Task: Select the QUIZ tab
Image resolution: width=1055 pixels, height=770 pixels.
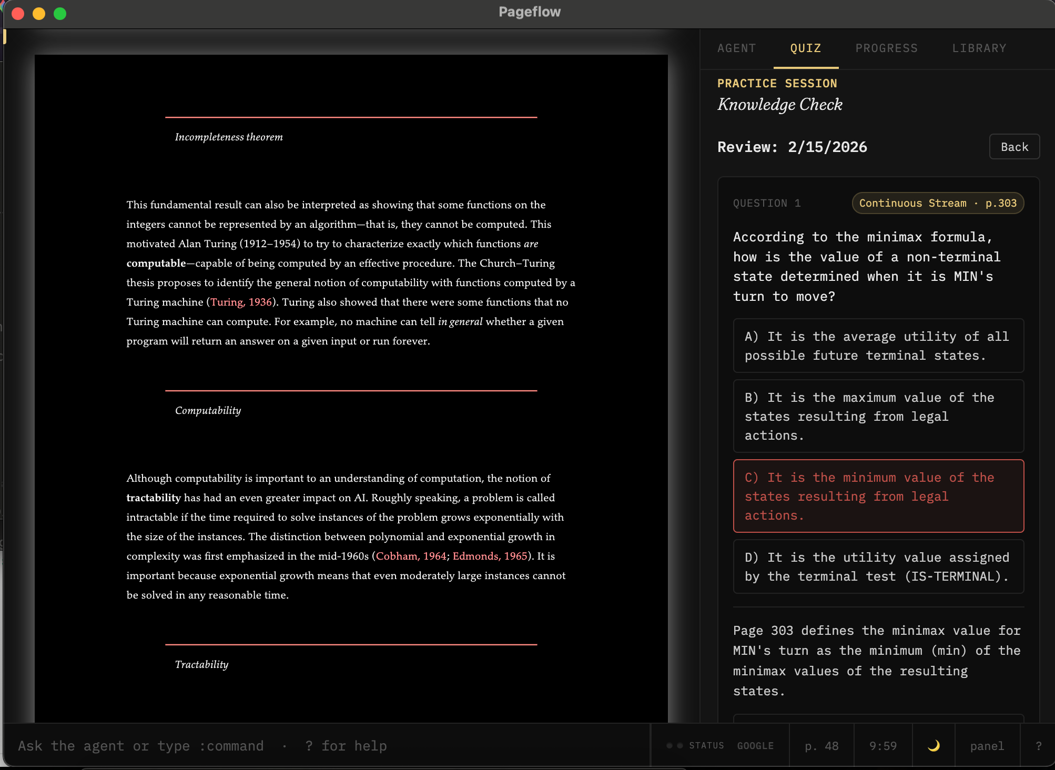Action: click(805, 48)
